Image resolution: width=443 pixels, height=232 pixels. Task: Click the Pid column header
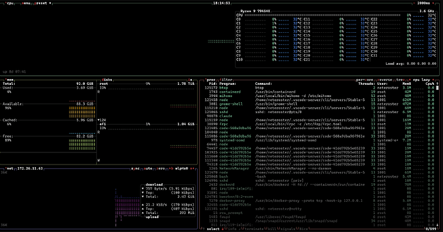point(213,84)
